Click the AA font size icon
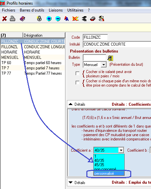 pyautogui.click(x=66, y=19)
